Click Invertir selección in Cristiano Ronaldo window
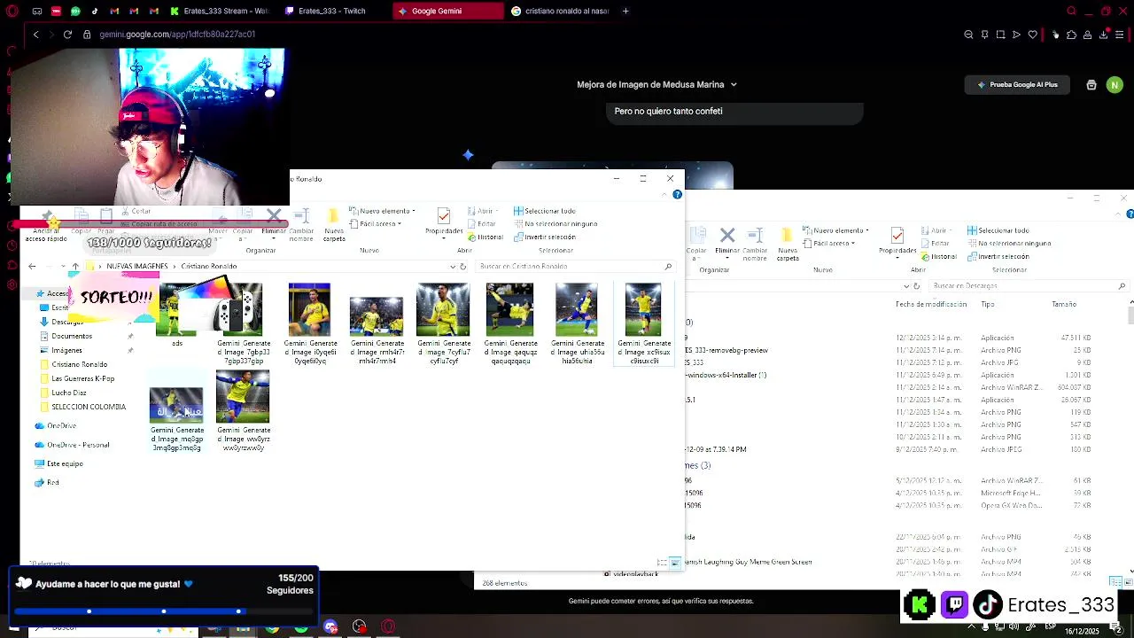The width and height of the screenshot is (1134, 638). [544, 237]
